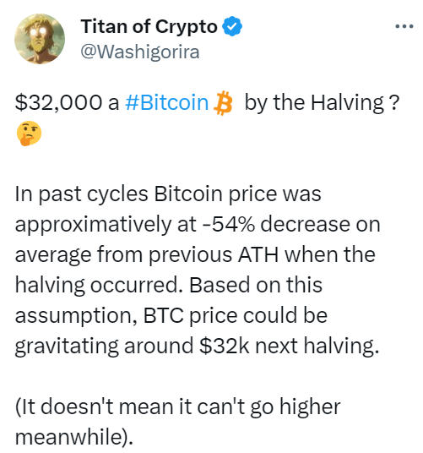Select the "-54%" figure in the tweet
This screenshot has height=453, width=423.
pyautogui.click(x=229, y=224)
